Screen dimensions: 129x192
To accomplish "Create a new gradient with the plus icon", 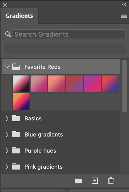I will coord(95,181).
